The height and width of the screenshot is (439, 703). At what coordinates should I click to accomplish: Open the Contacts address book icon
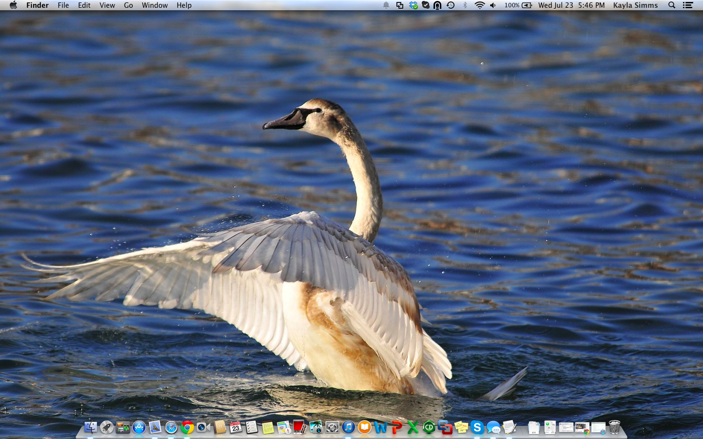click(x=219, y=428)
